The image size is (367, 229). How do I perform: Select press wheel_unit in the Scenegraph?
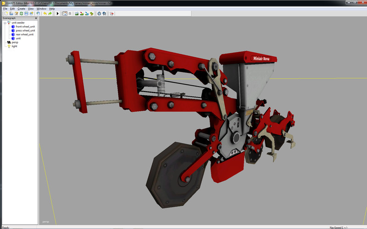point(25,31)
